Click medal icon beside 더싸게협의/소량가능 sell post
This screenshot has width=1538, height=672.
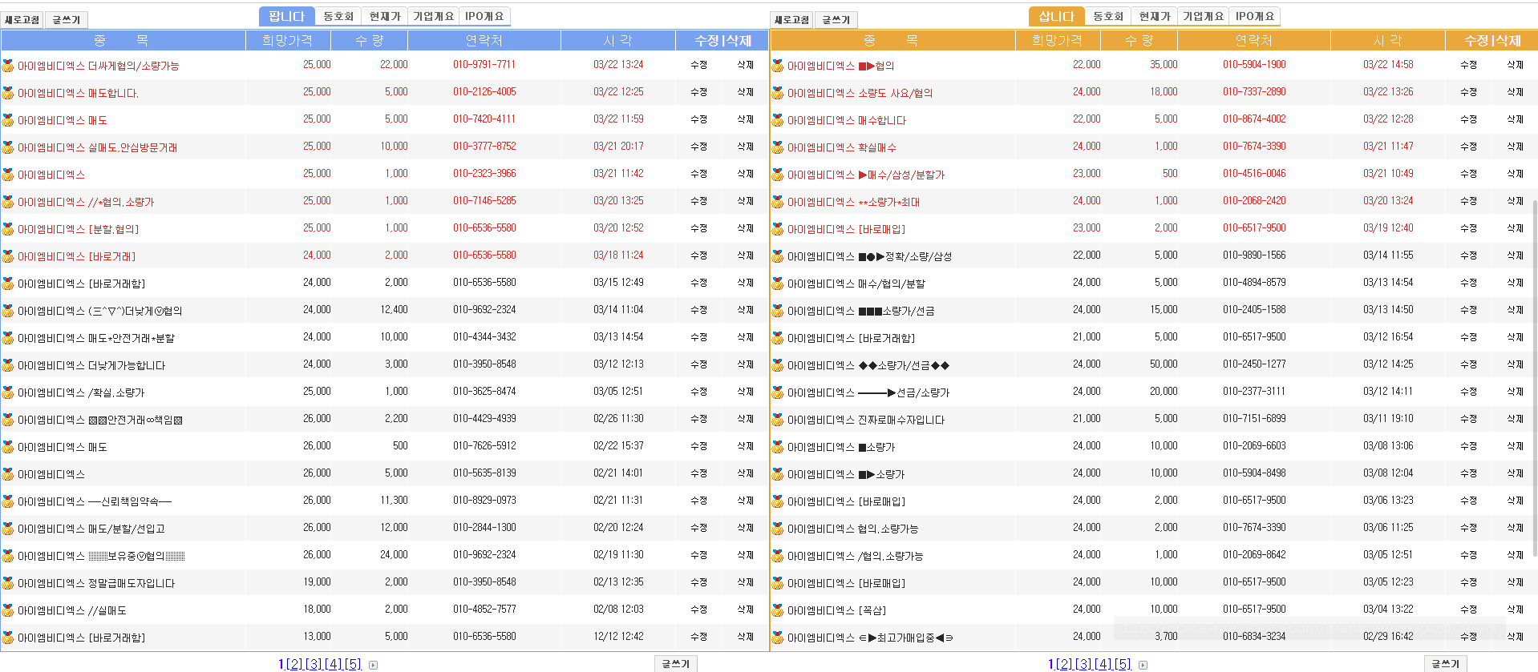(x=8, y=66)
